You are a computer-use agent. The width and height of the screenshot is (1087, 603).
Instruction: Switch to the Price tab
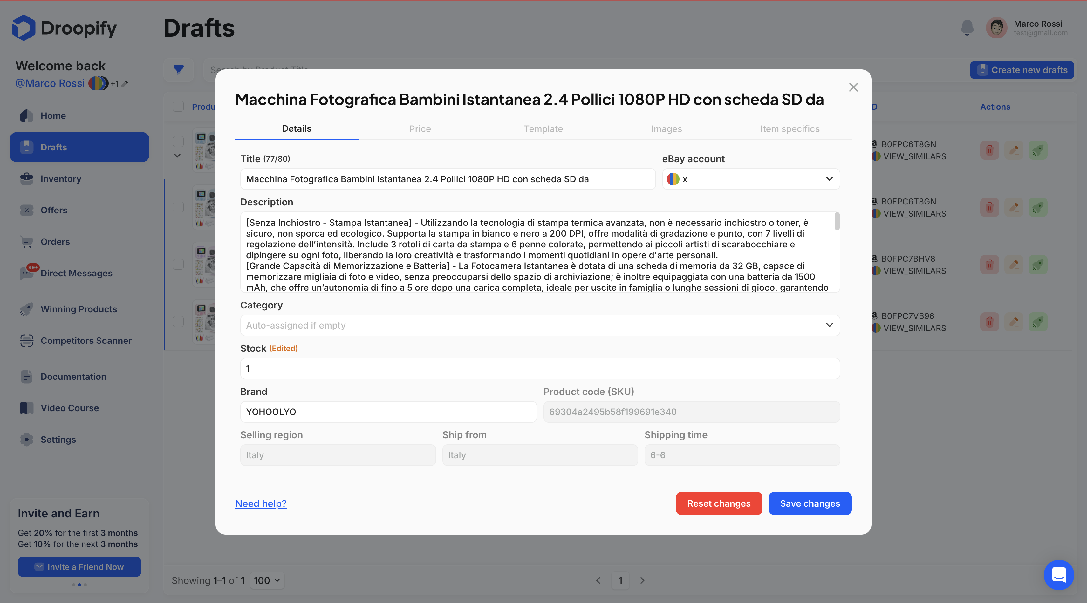pos(420,129)
